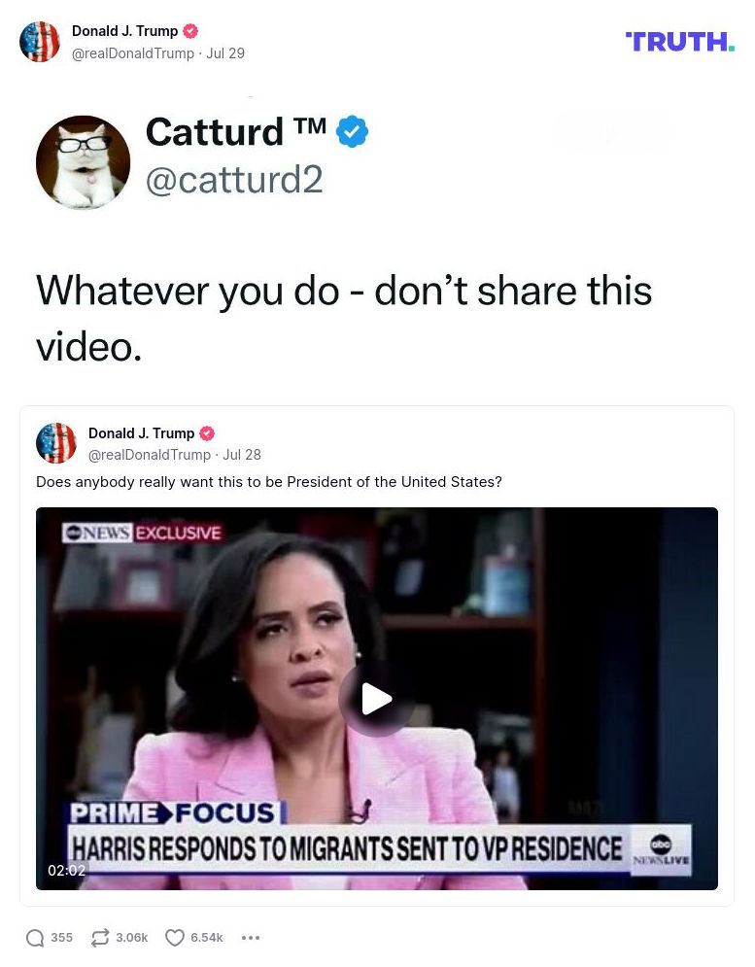Click the Jul 29 post date
Image resolution: width=755 pixels, height=967 pixels.
point(225,53)
